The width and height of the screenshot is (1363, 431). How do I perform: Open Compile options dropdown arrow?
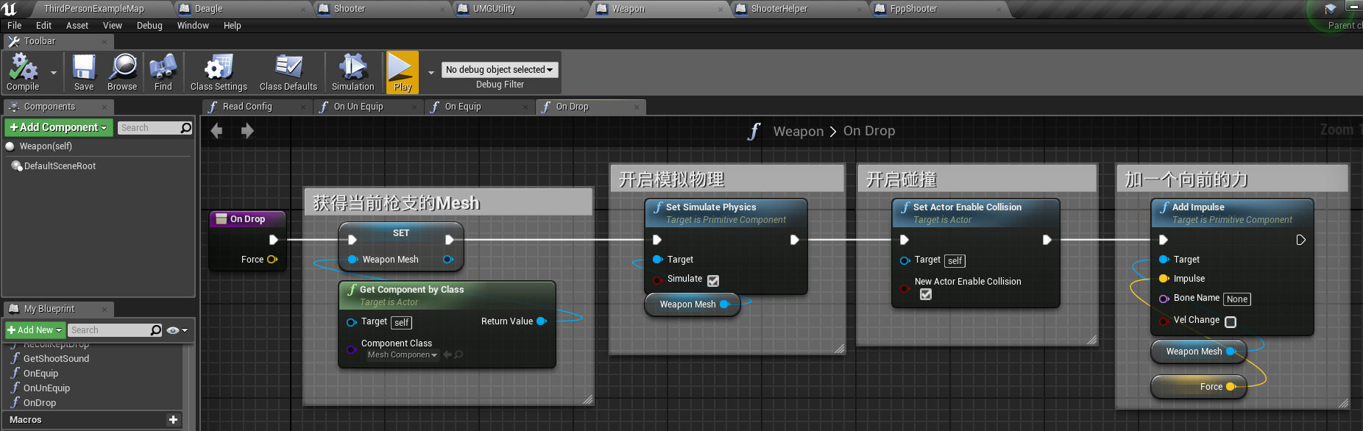tap(53, 73)
